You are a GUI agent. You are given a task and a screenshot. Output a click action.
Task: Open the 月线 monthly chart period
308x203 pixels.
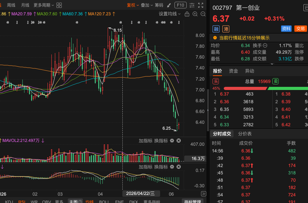(x=25, y=5)
